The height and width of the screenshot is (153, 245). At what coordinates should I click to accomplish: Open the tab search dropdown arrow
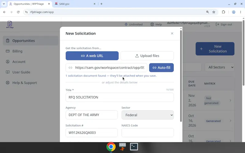click(x=4, y=4)
